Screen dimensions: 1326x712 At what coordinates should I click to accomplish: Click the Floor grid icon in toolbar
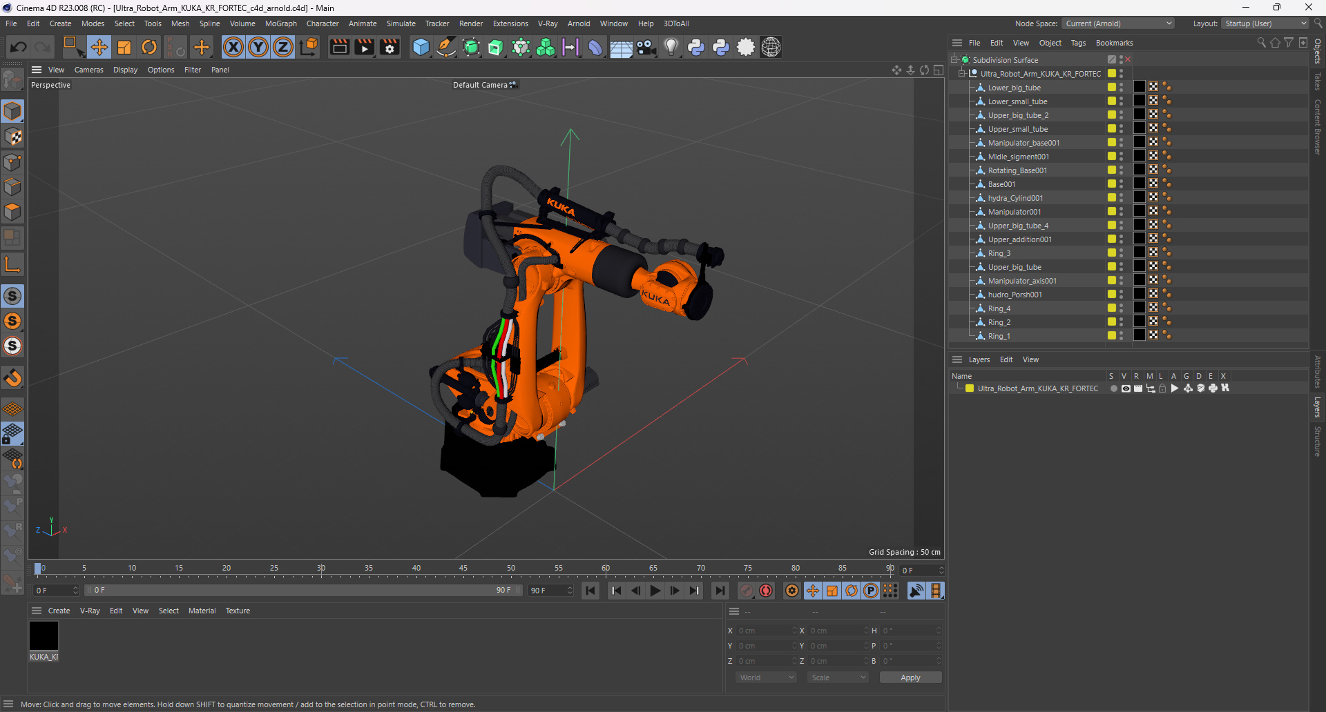pyautogui.click(x=621, y=47)
